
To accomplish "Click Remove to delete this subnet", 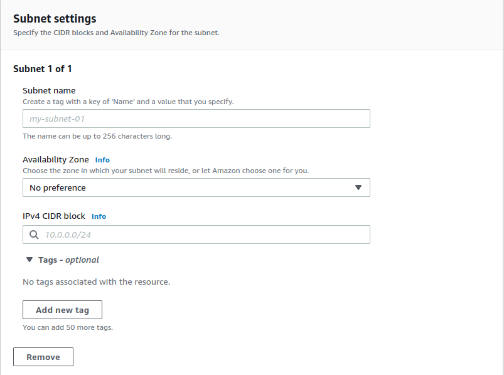I will click(43, 356).
